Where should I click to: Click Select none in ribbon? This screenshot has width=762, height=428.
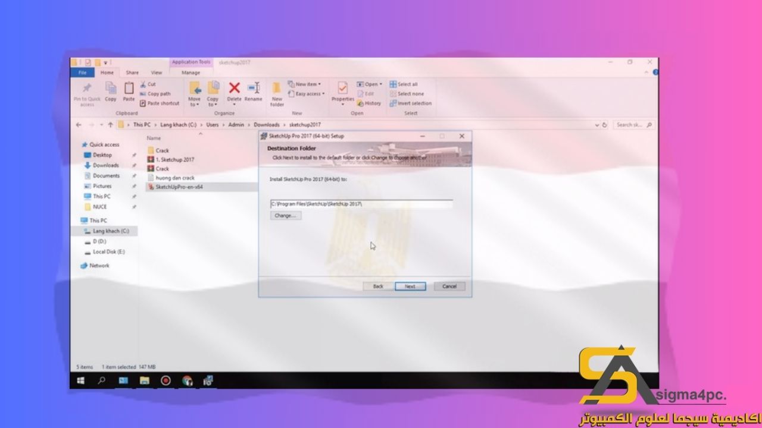pyautogui.click(x=407, y=94)
